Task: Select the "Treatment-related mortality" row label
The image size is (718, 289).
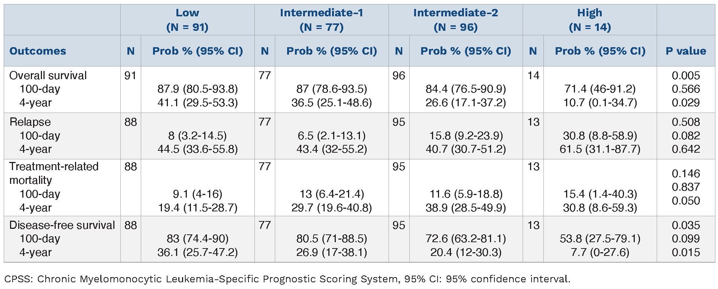Action: [54, 173]
